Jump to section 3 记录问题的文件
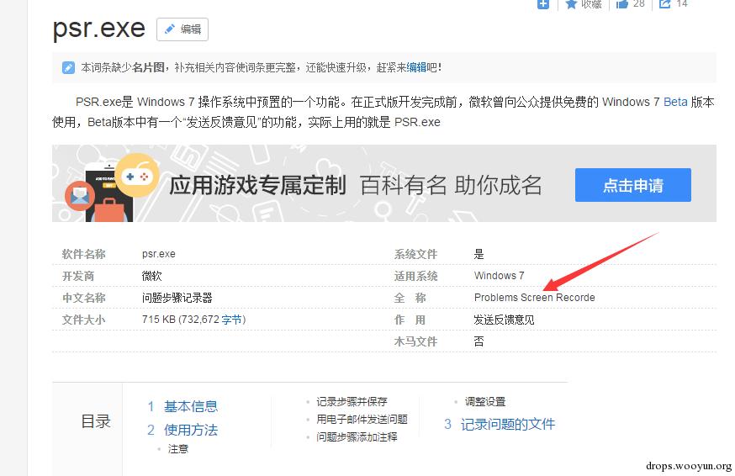 coord(500,424)
